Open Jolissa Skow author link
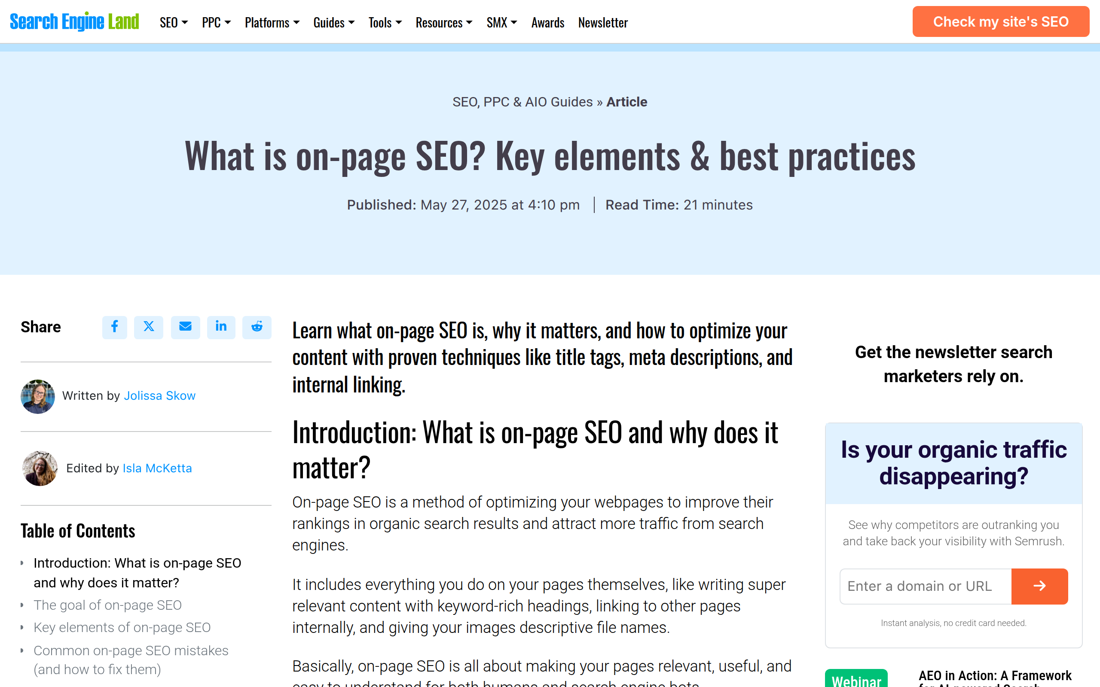Viewport: 1100px width, 687px height. (159, 396)
